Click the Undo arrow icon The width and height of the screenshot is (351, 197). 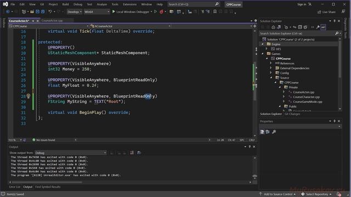click(x=50, y=11)
